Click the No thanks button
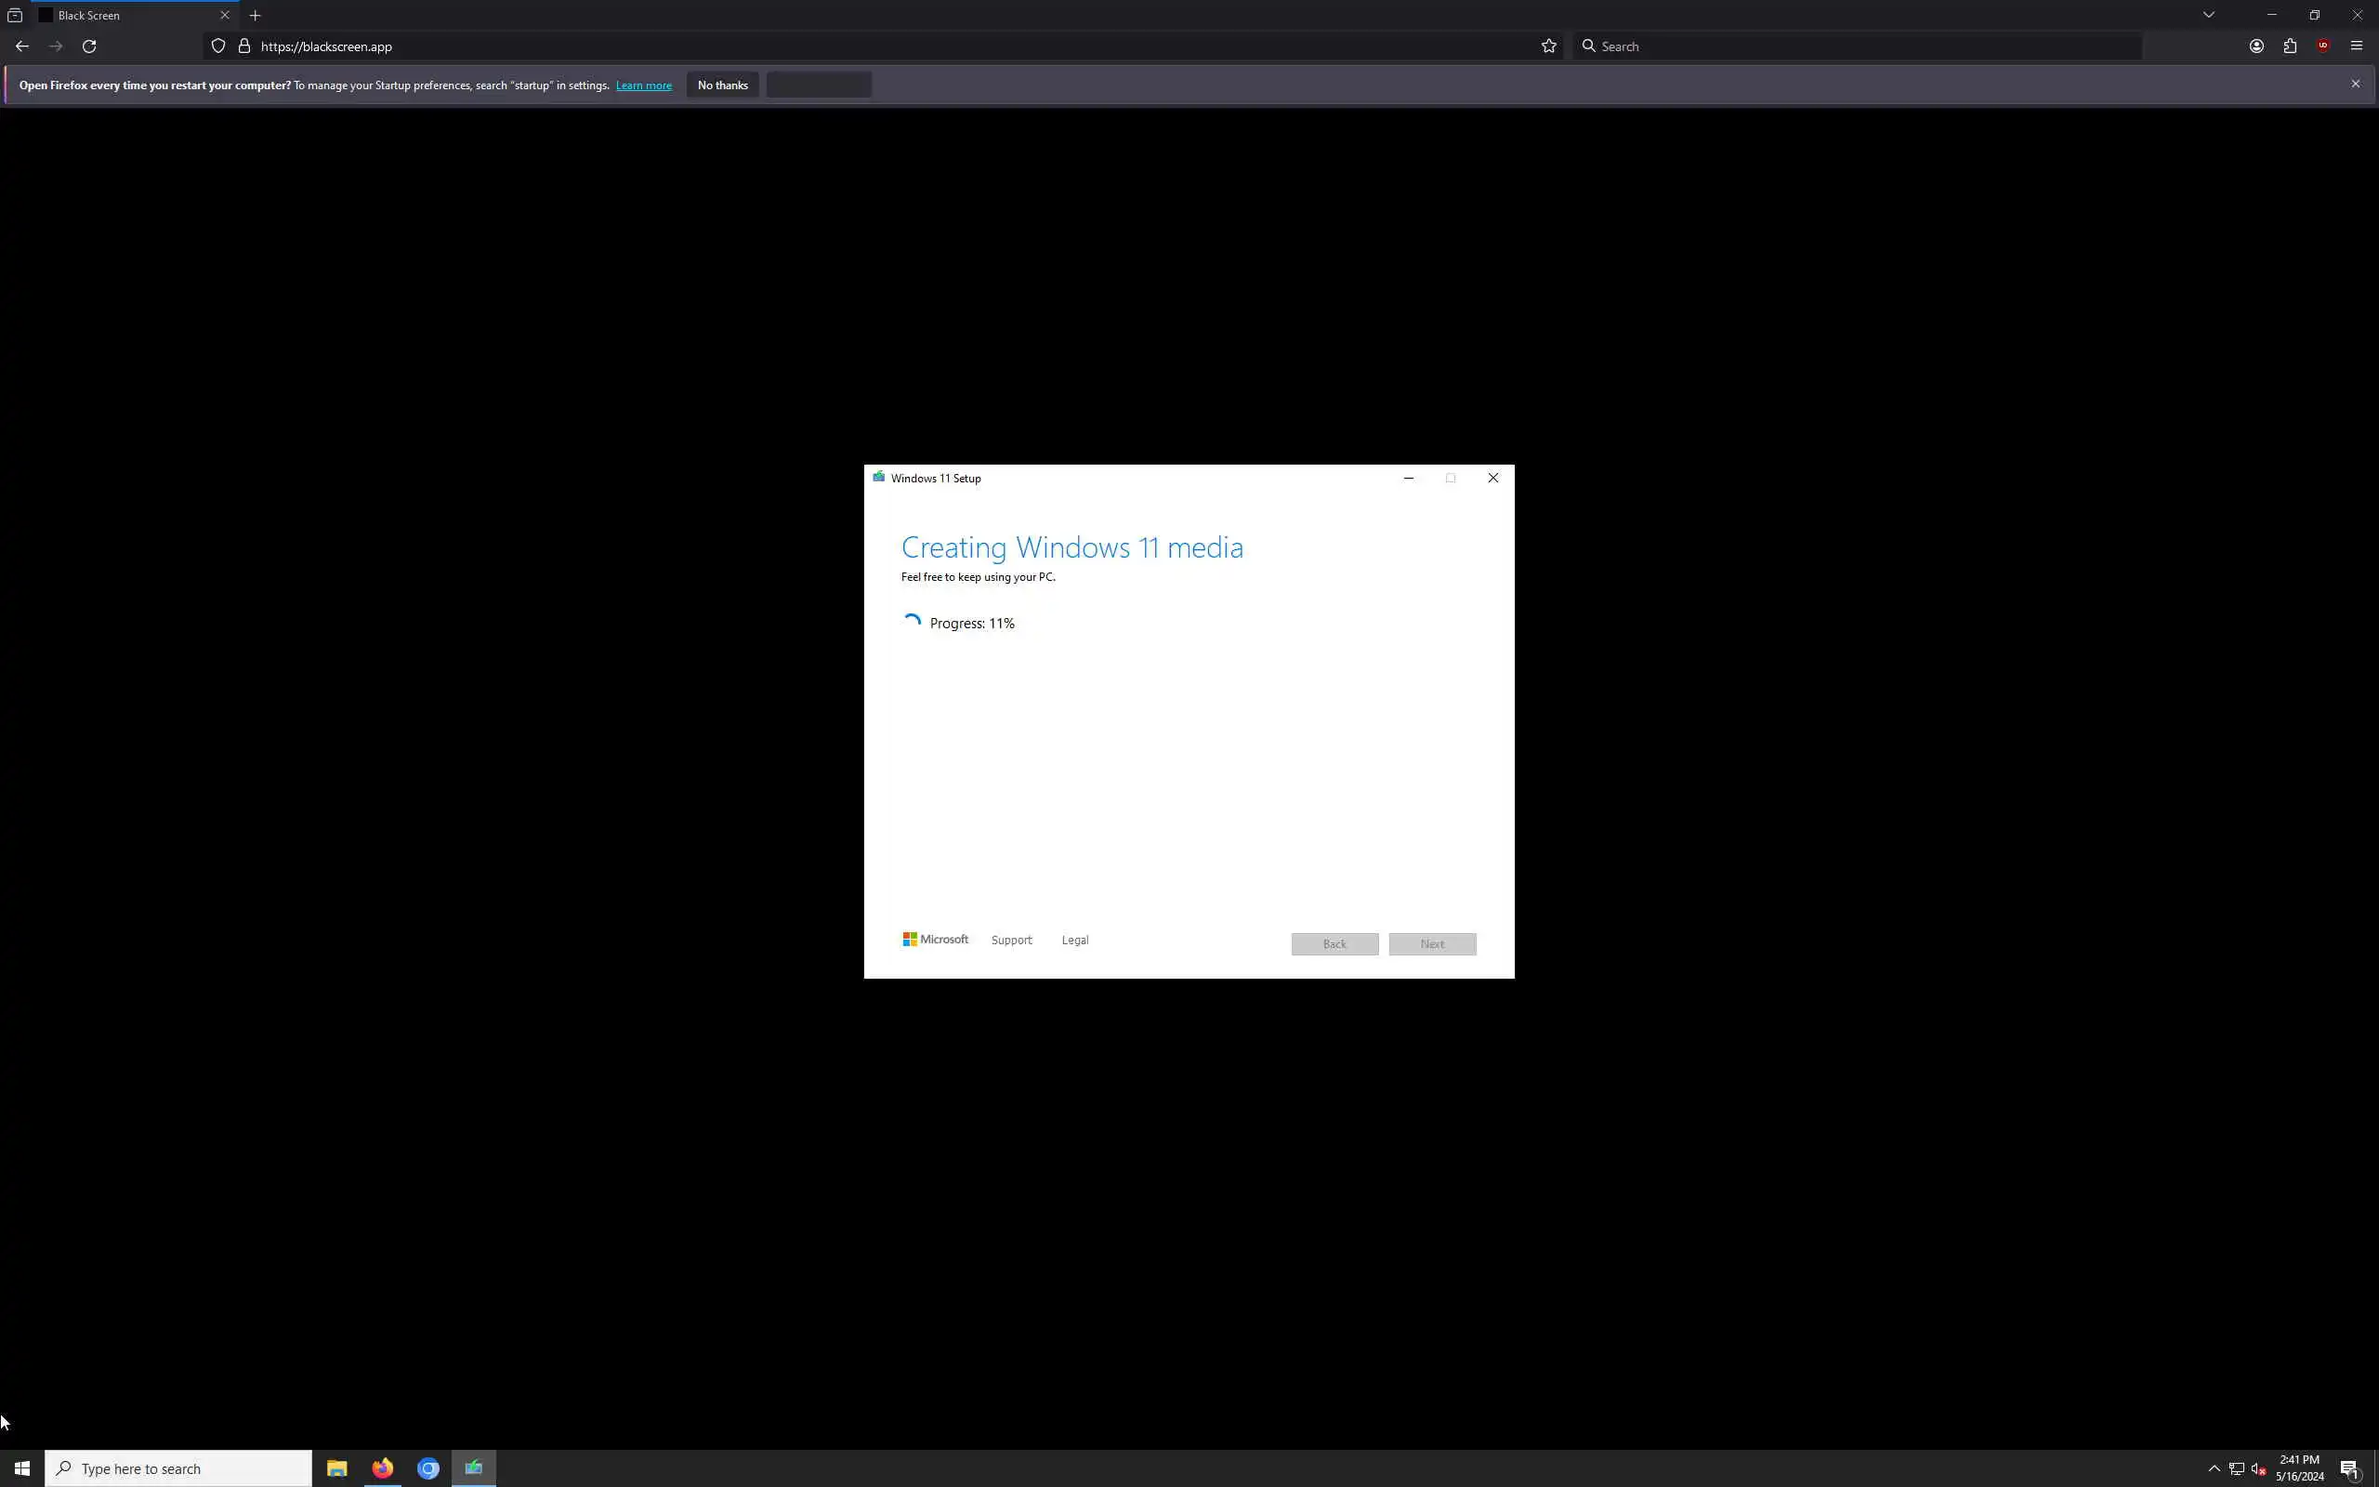Image resolution: width=2379 pixels, height=1487 pixels. (723, 86)
